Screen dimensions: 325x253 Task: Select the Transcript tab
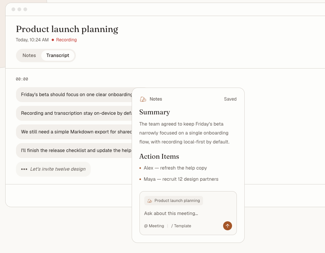point(58,56)
